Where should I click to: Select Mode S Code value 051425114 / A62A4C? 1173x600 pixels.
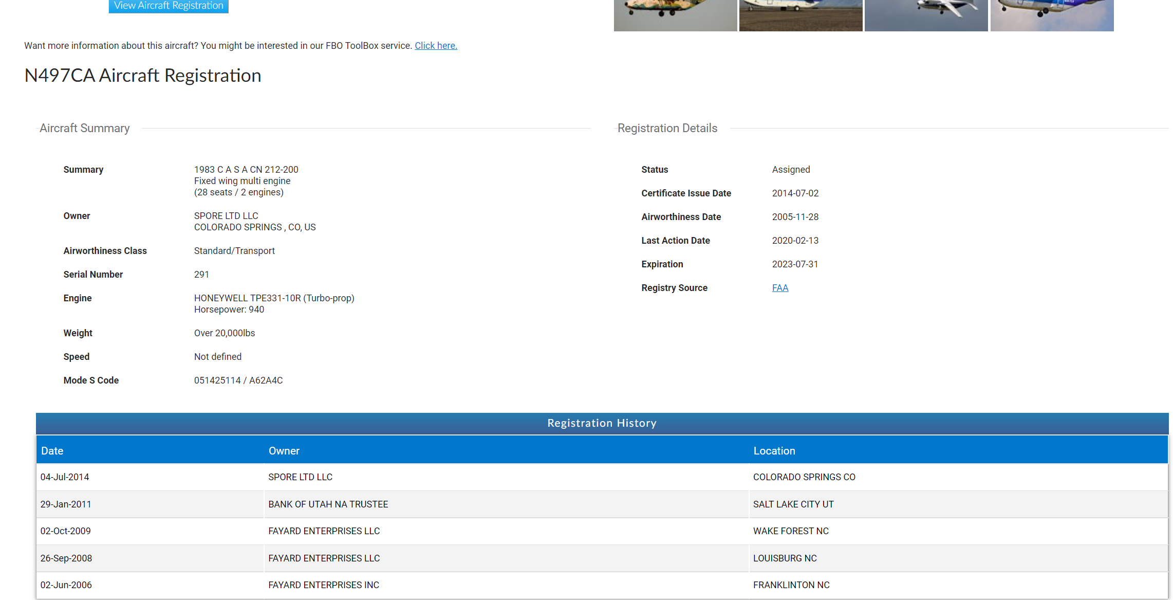click(238, 380)
